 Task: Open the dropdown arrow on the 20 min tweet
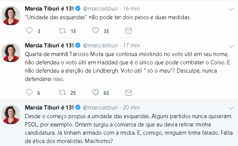(231, 108)
